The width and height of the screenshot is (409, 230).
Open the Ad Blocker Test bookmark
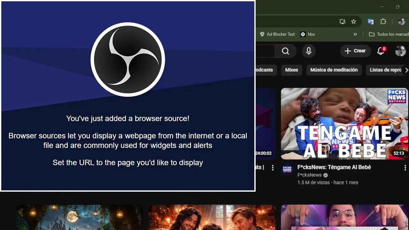[277, 34]
